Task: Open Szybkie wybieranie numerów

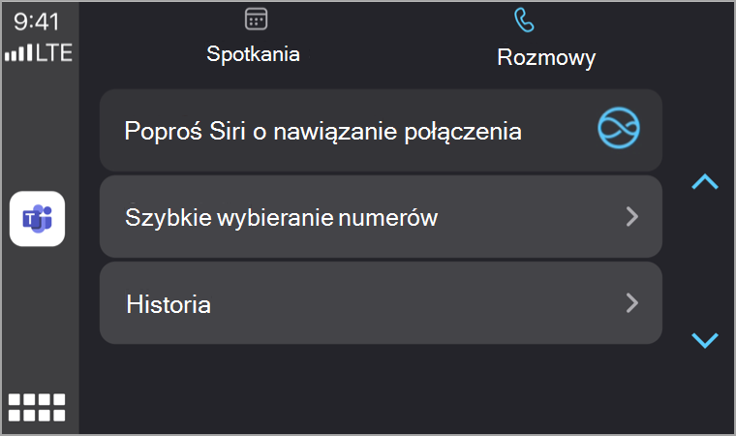Action: (x=381, y=217)
